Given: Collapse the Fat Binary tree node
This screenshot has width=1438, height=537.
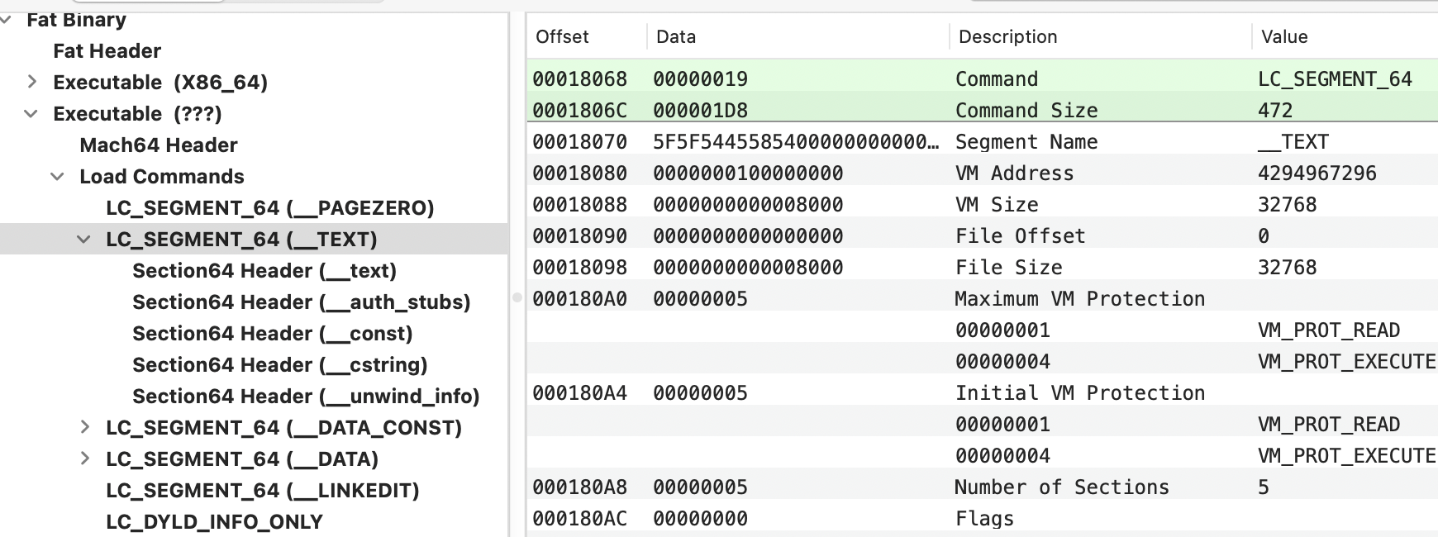Looking at the screenshot, I should tap(7, 20).
